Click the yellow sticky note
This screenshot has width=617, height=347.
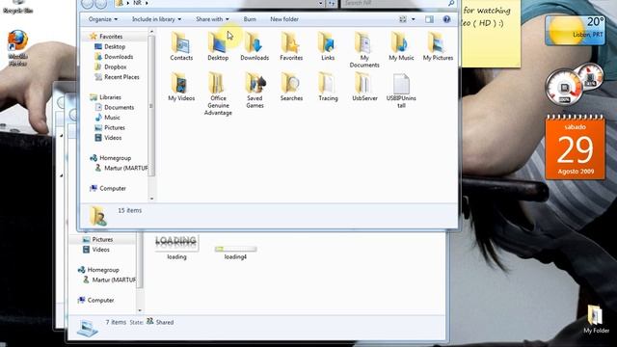coord(490,34)
